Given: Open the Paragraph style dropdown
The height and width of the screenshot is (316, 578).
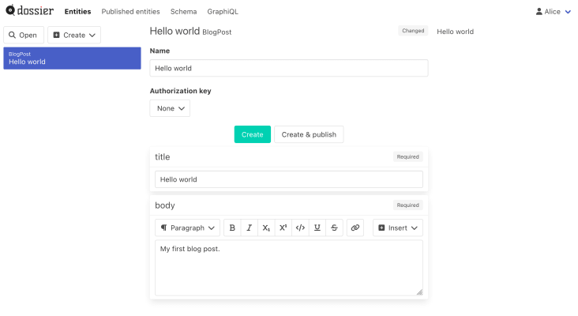Looking at the screenshot, I should tap(187, 228).
